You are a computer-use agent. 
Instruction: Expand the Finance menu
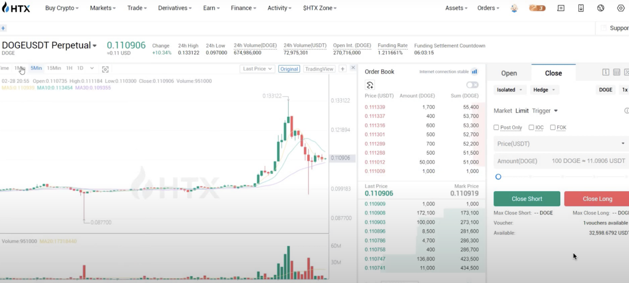click(x=244, y=8)
